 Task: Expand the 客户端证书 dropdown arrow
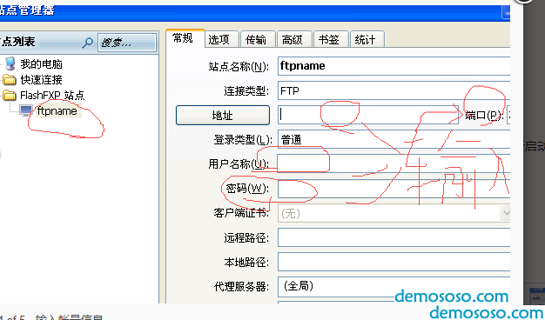tap(505, 213)
